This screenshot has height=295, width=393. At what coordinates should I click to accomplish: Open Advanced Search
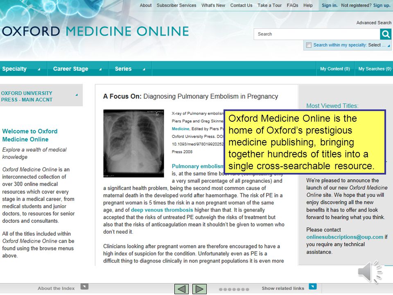tap(374, 23)
